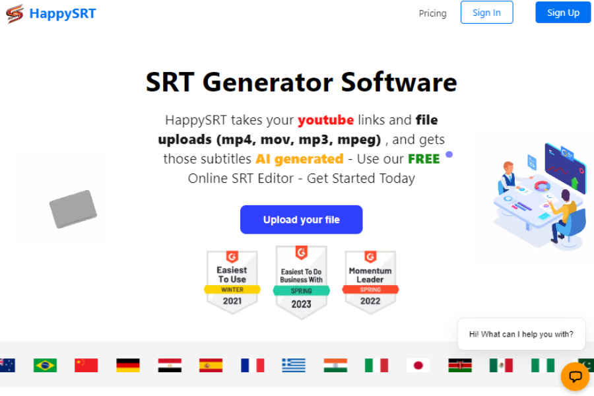Click the 'Hi! What can I help you with?' message
Image resolution: width=594 pixels, height=396 pixels.
(x=521, y=334)
